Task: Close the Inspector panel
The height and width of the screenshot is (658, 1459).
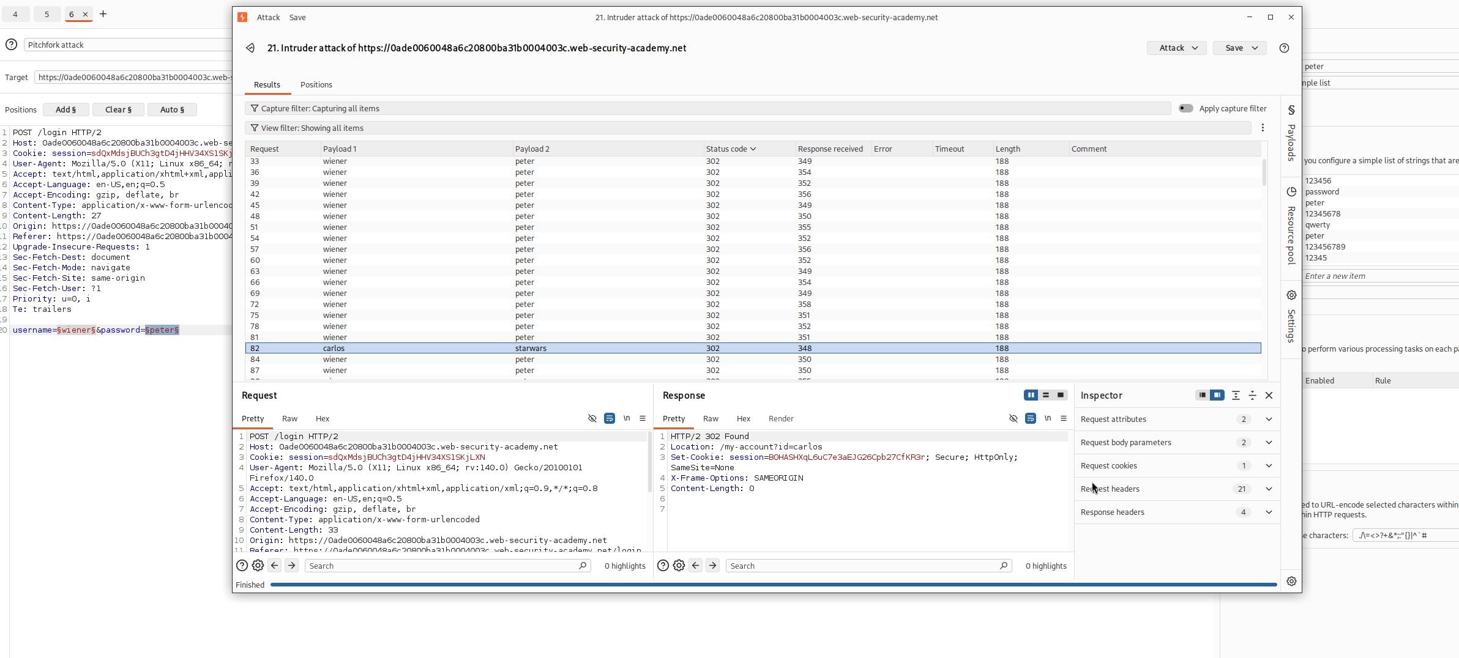Action: coord(1269,395)
